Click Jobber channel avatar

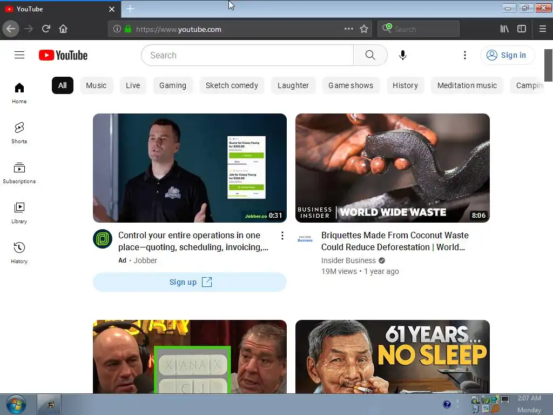(x=103, y=239)
